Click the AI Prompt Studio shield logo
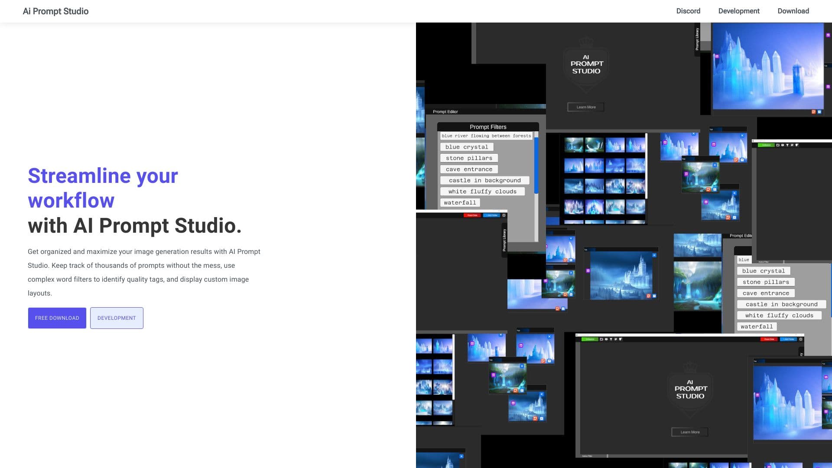Image resolution: width=832 pixels, height=468 pixels. coord(585,65)
